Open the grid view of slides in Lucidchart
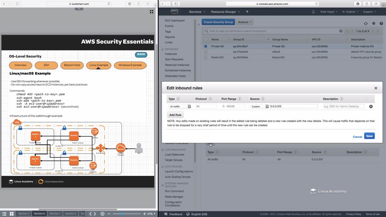Screen dimensions: 386x217 pos(11,214)
